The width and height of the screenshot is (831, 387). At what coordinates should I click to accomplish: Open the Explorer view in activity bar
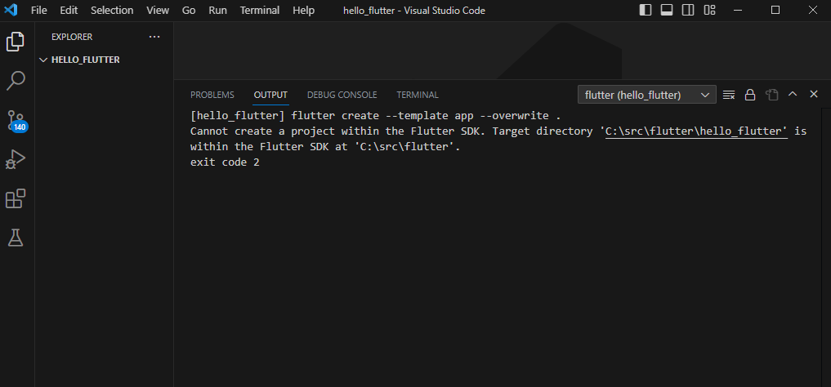tap(16, 42)
